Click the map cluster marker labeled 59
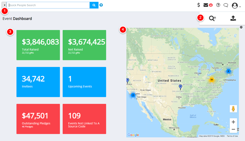 (211, 80)
